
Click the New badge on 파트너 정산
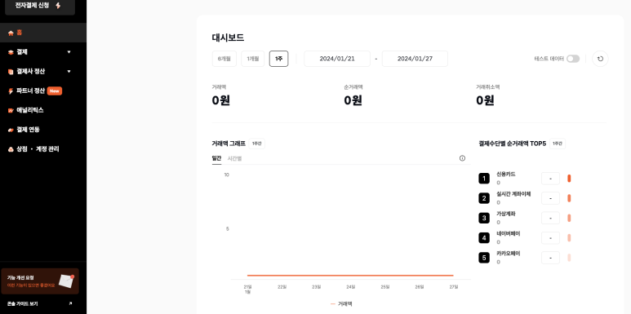click(x=55, y=91)
